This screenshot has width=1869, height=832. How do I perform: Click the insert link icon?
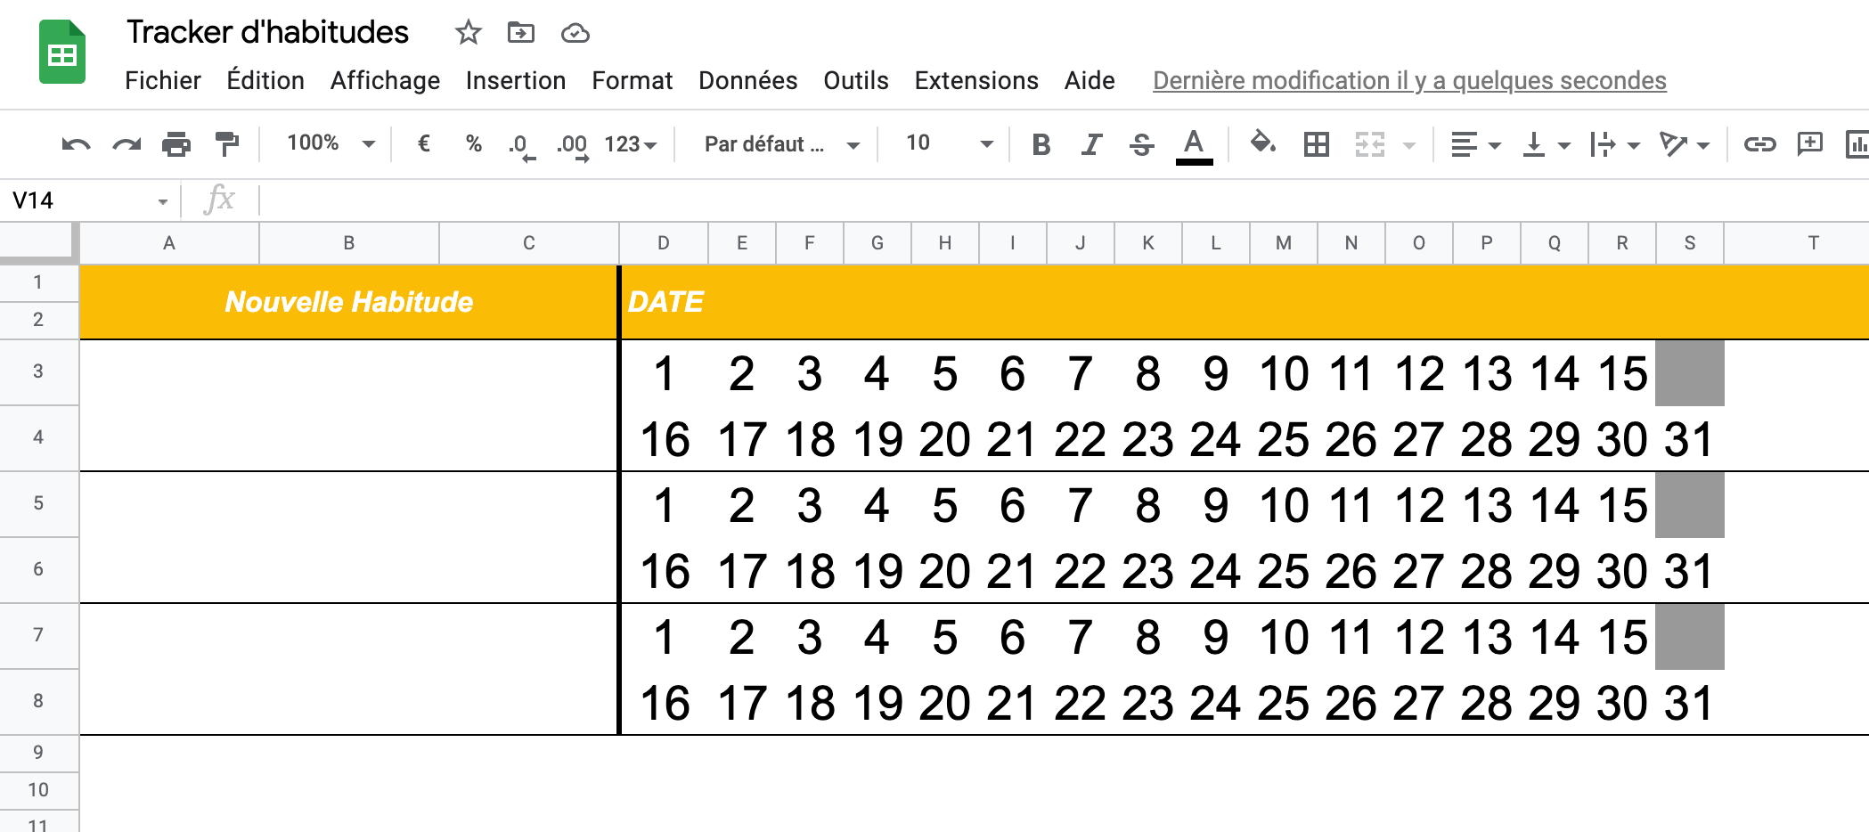pyautogui.click(x=1759, y=144)
